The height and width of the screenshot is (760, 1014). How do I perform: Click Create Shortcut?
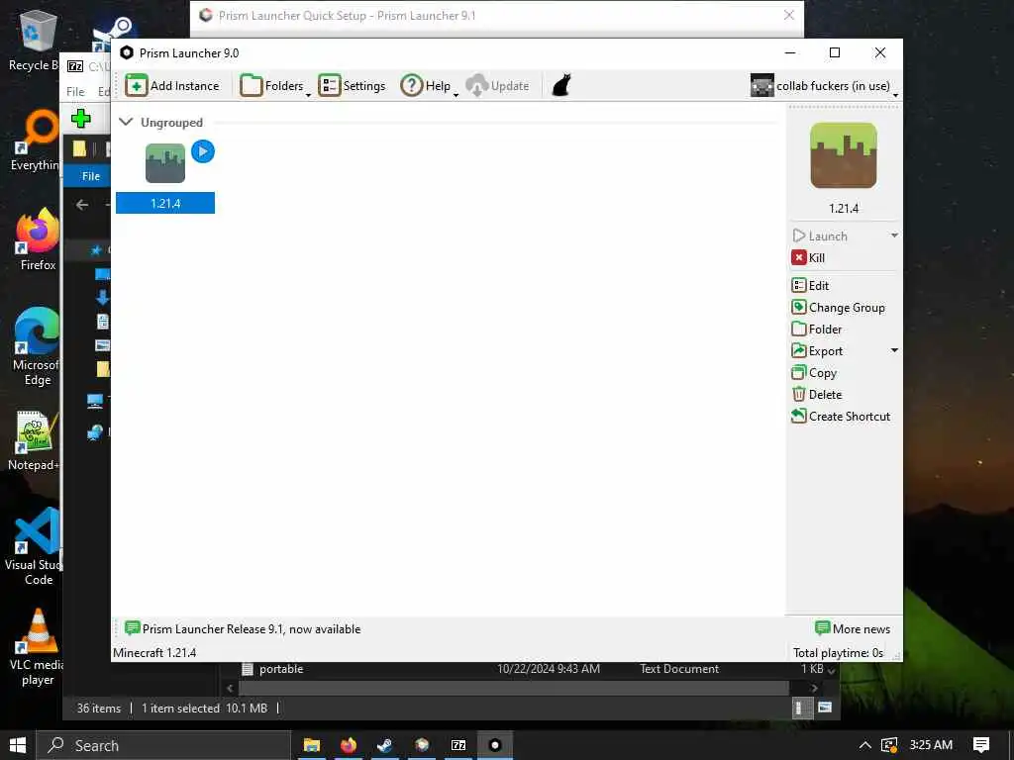(841, 417)
